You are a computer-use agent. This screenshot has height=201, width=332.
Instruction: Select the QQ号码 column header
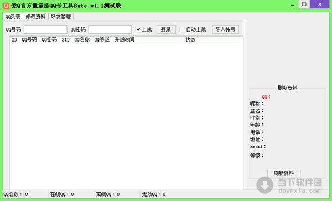29,40
